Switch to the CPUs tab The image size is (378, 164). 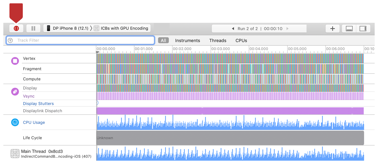(241, 41)
